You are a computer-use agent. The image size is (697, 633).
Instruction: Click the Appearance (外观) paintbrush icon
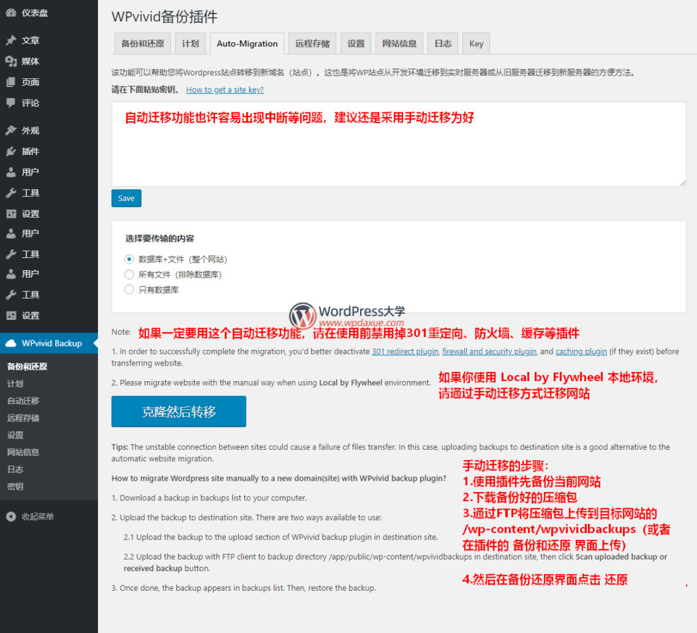point(11,131)
